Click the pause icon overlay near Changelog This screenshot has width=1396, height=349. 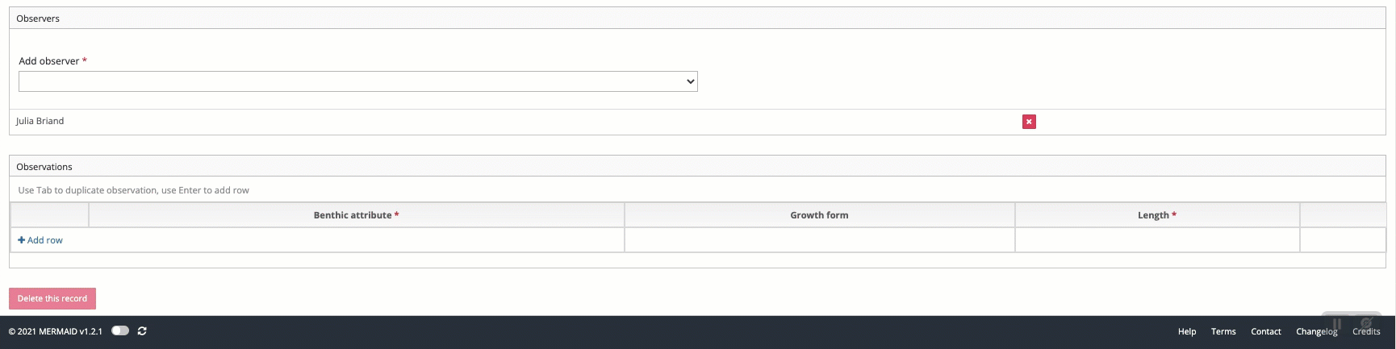pos(1337,324)
